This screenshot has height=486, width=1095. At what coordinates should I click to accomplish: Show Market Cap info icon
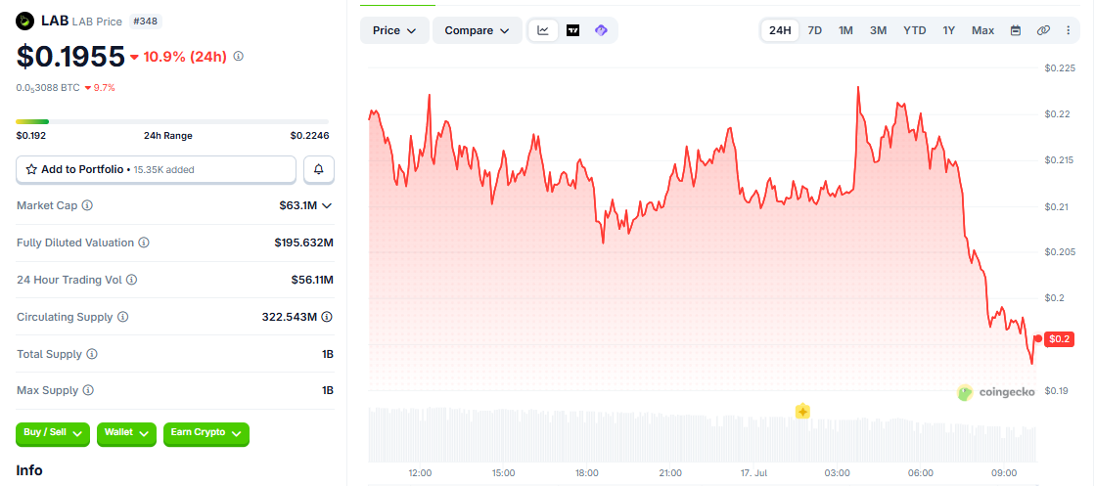(87, 206)
